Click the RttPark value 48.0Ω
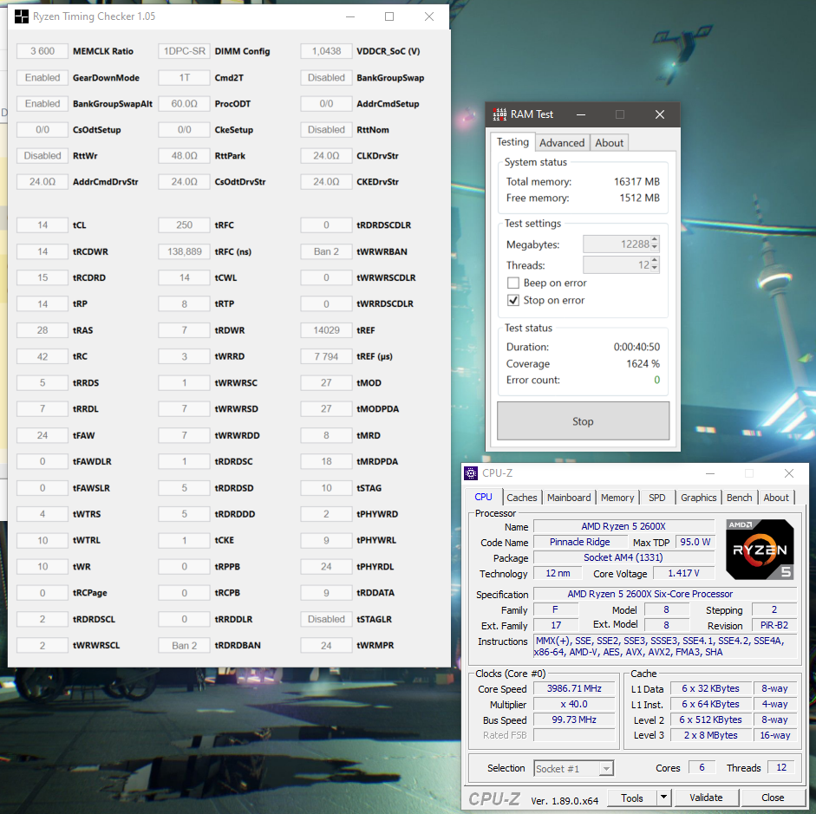The height and width of the screenshot is (814, 816). click(184, 155)
